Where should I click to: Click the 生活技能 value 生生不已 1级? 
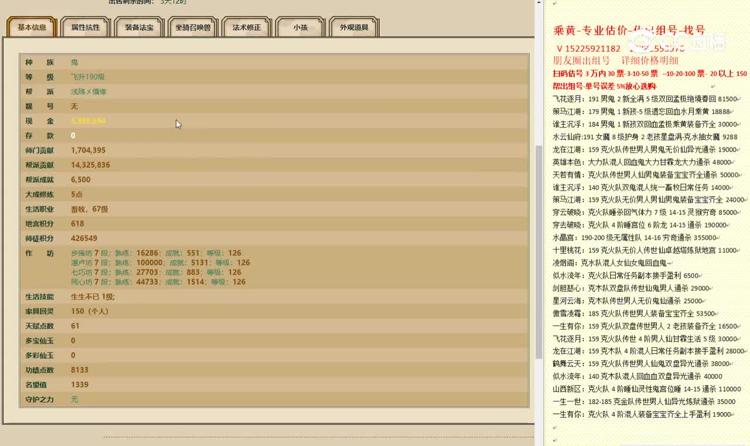(93, 296)
